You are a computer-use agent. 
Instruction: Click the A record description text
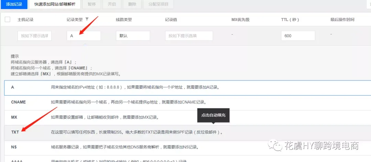(135, 87)
